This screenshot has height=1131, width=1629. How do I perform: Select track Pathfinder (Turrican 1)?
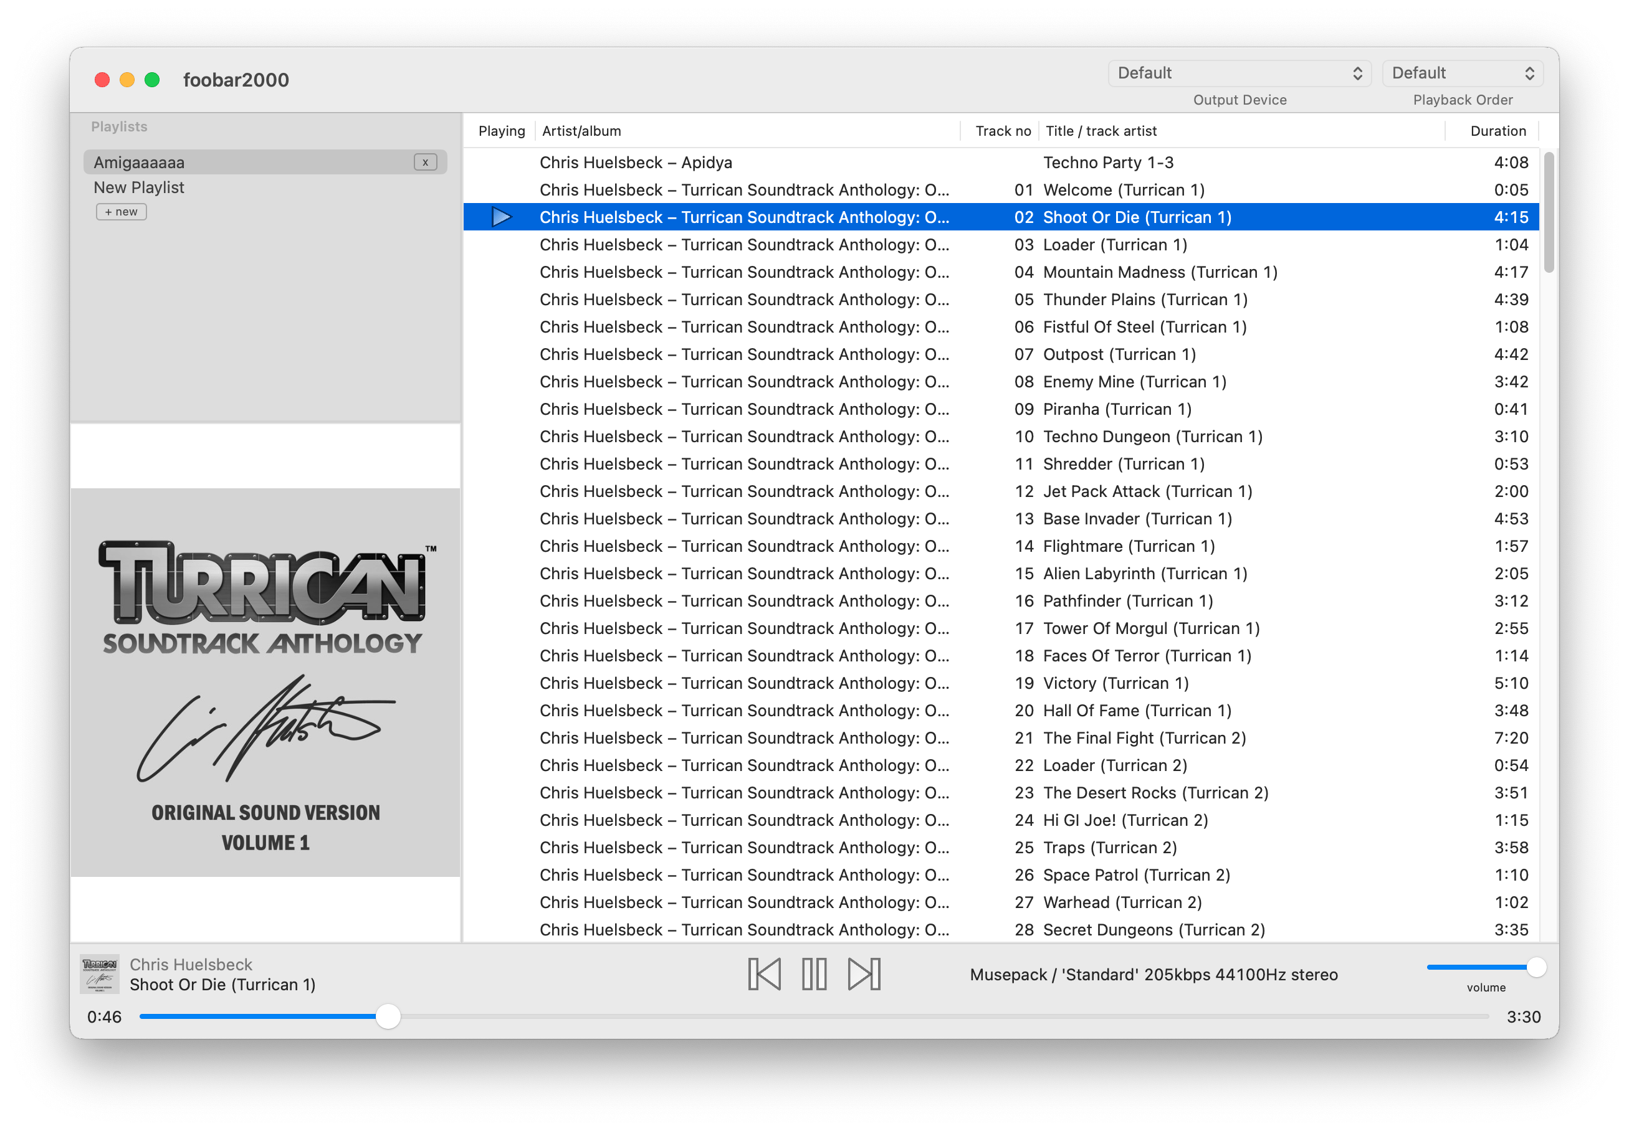coord(1001,601)
